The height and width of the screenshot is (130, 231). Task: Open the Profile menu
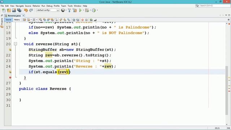pyautogui.click(x=57, y=6)
